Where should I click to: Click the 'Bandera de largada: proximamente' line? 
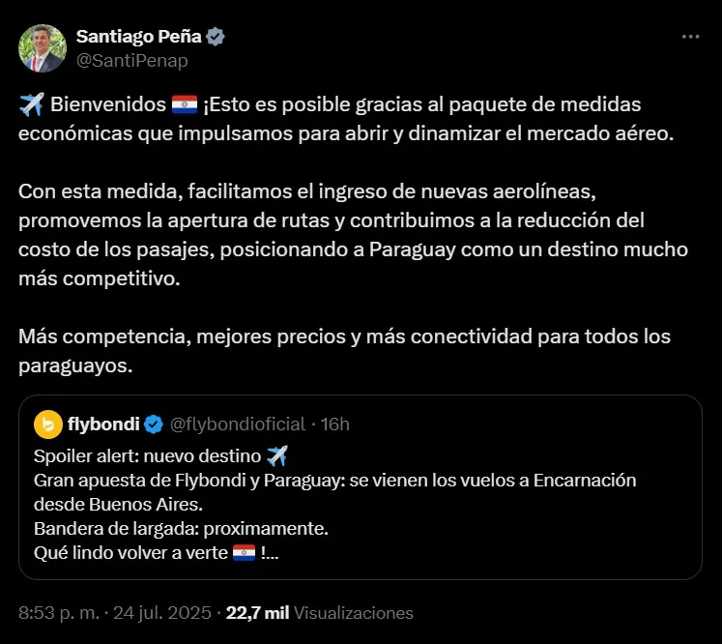tap(181, 529)
